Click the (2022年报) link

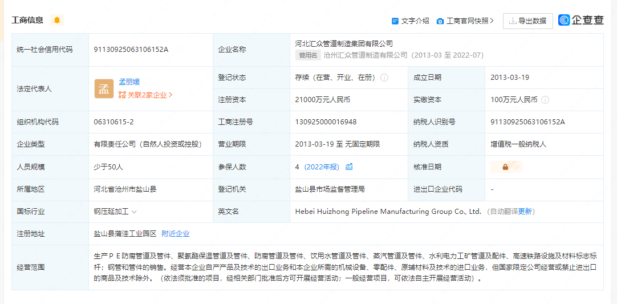(322, 167)
